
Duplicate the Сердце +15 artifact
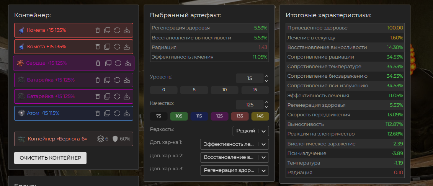[x=108, y=63]
